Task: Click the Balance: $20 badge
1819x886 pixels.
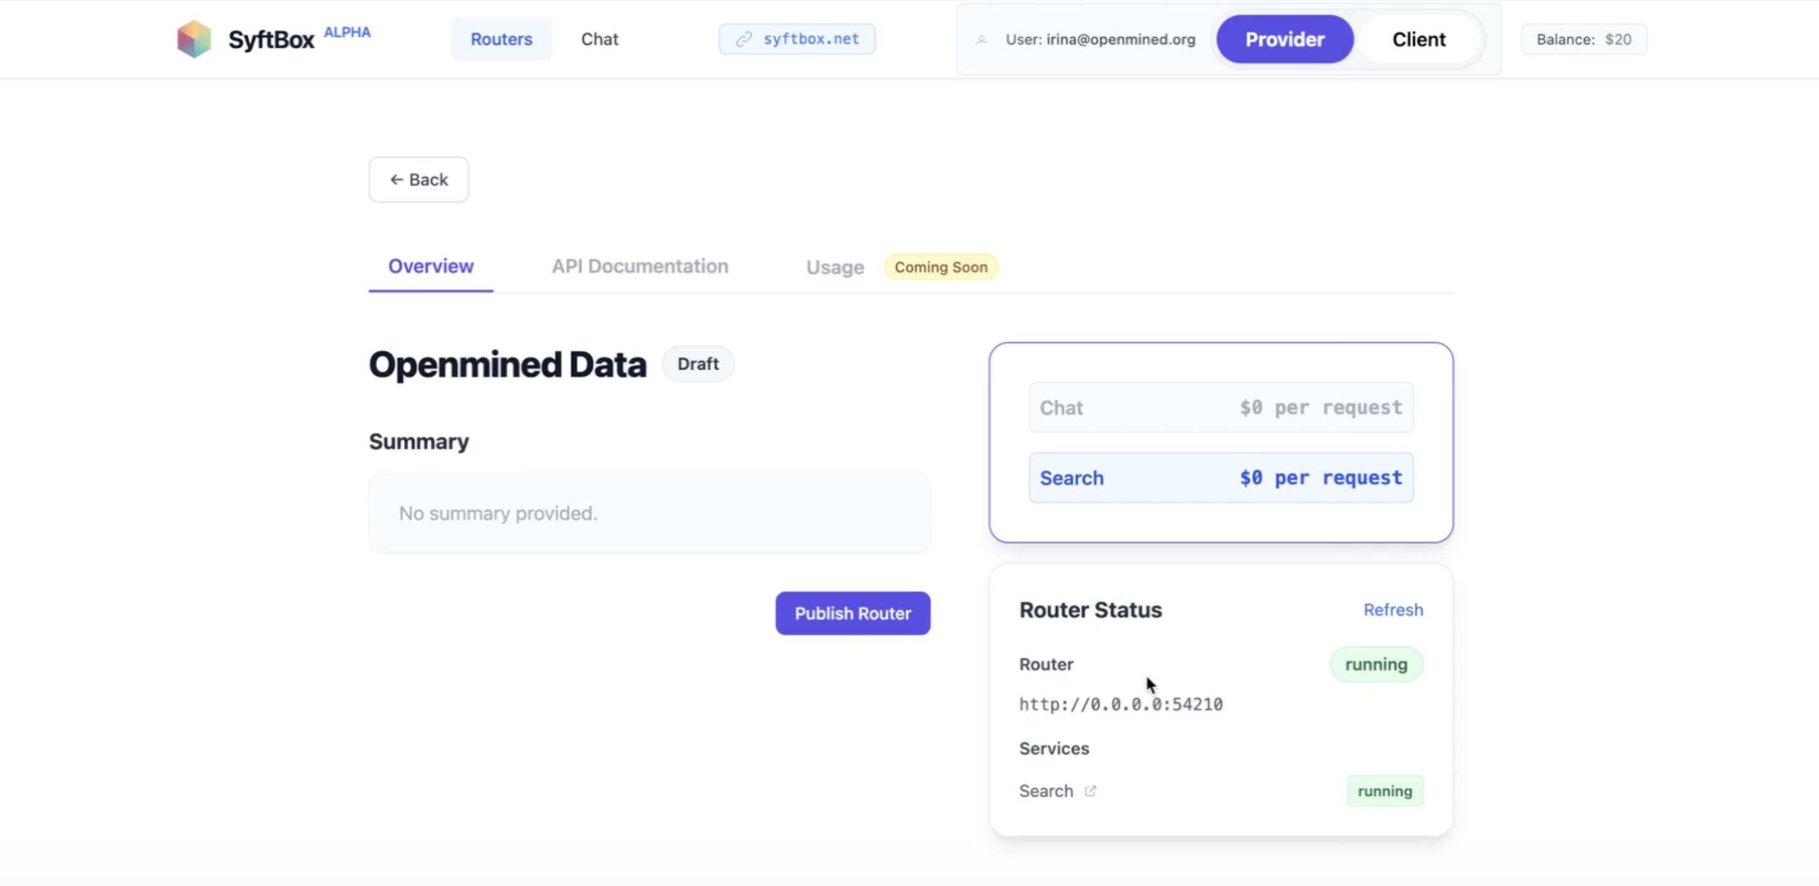Action: pos(1584,39)
